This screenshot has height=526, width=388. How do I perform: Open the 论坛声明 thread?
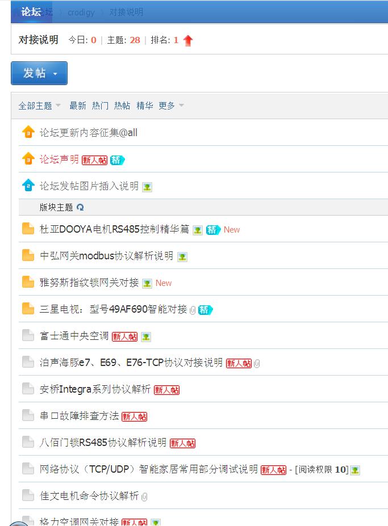pyautogui.click(x=59, y=159)
